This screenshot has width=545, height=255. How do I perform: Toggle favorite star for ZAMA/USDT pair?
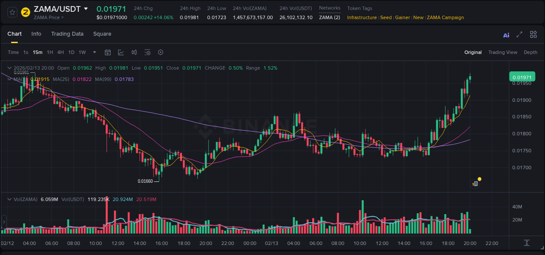click(12, 12)
